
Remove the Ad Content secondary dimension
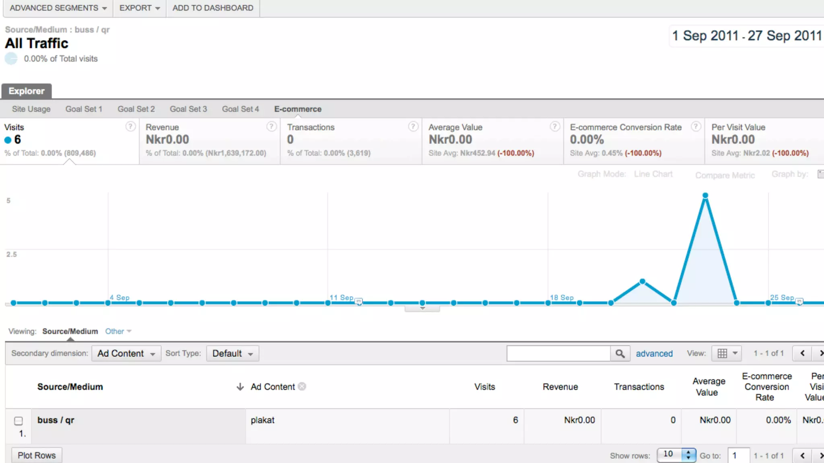coord(302,387)
